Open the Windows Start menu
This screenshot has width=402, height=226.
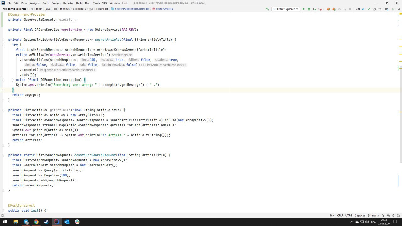[5, 222]
